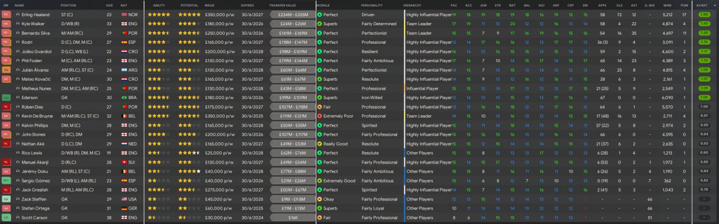Click person icon beside Kyle Walker's name
The image size is (719, 224).
pos(17,24)
